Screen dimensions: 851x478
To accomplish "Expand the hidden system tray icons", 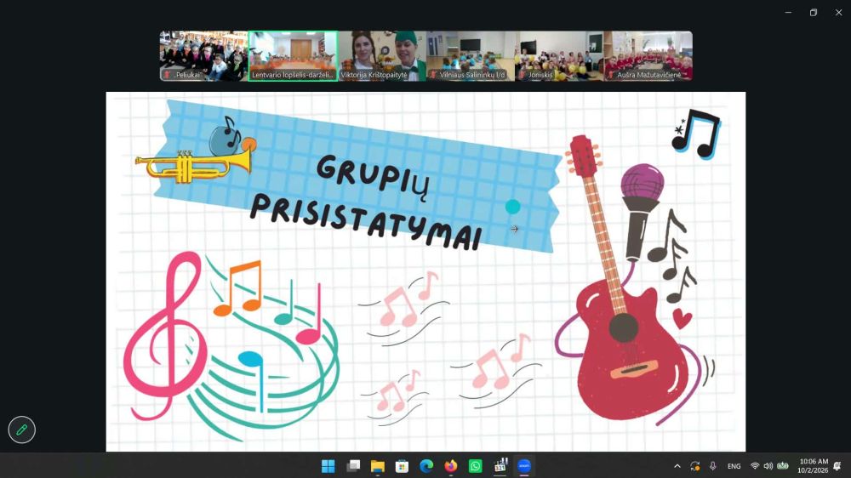I will coord(677,466).
